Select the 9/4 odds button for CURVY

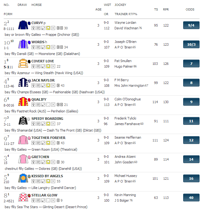(x=191, y=25)
